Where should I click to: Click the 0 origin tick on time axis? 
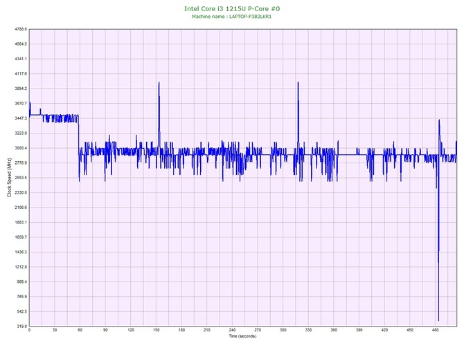(29, 330)
